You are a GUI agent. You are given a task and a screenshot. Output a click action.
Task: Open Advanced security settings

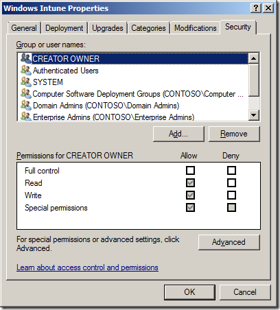click(x=229, y=242)
